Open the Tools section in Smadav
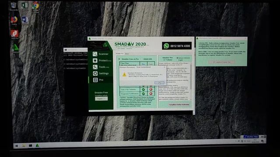This screenshot has width=280, height=157. click(x=101, y=67)
